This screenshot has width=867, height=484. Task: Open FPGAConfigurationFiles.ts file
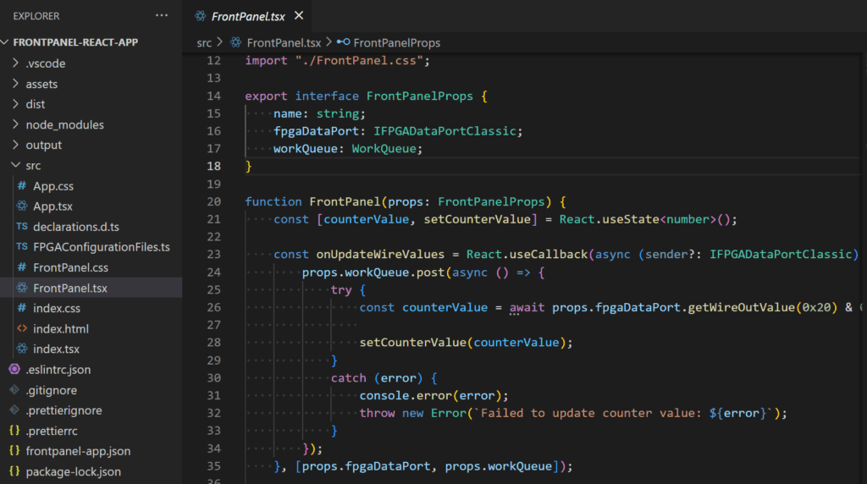point(102,248)
